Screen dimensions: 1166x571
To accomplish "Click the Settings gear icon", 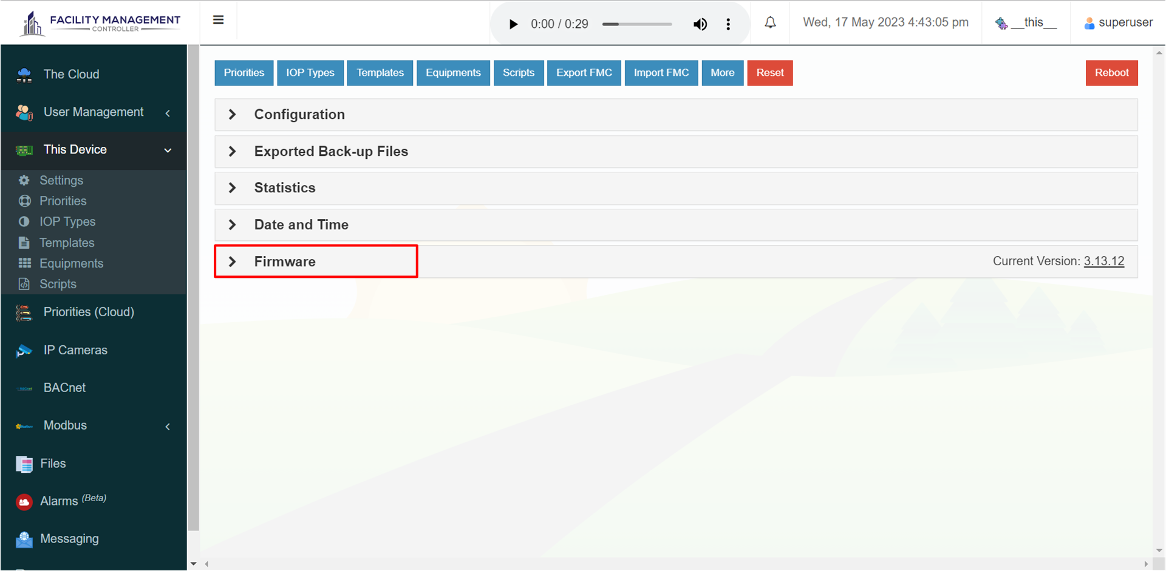I will pyautogui.click(x=24, y=180).
